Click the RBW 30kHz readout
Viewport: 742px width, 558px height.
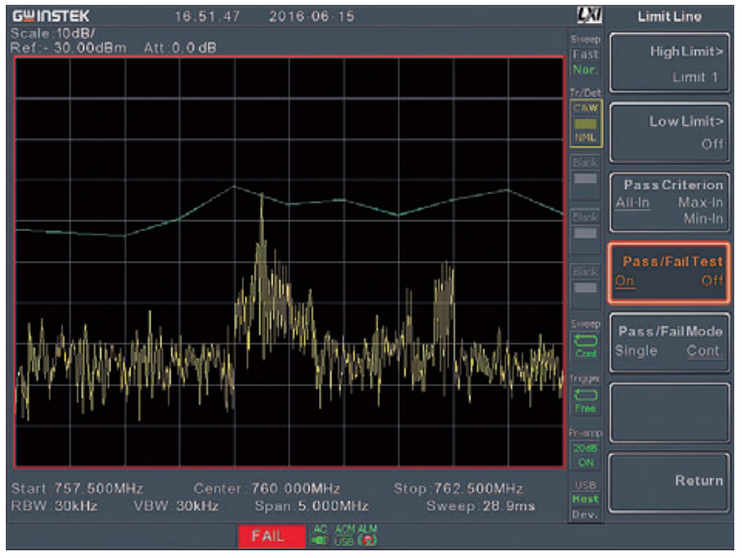54,506
